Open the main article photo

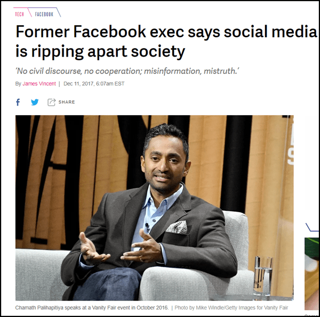(x=154, y=207)
